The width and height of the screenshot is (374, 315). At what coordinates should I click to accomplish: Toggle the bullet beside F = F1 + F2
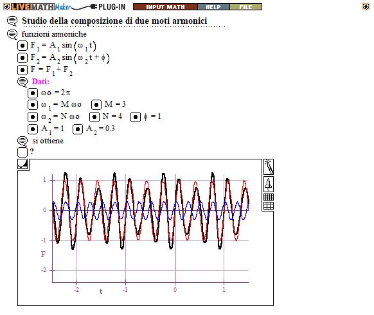[x=22, y=70]
